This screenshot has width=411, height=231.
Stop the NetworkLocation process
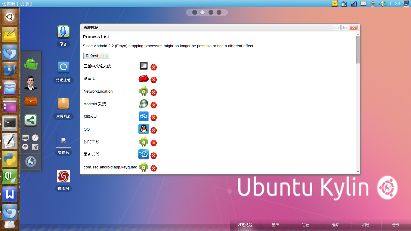153,92
